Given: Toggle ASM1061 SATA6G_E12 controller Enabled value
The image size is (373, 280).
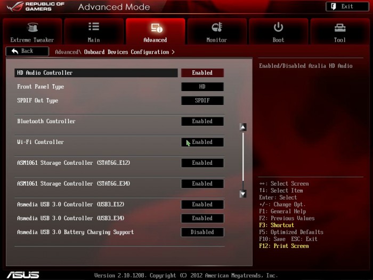Looking at the screenshot, I should pyautogui.click(x=202, y=163).
